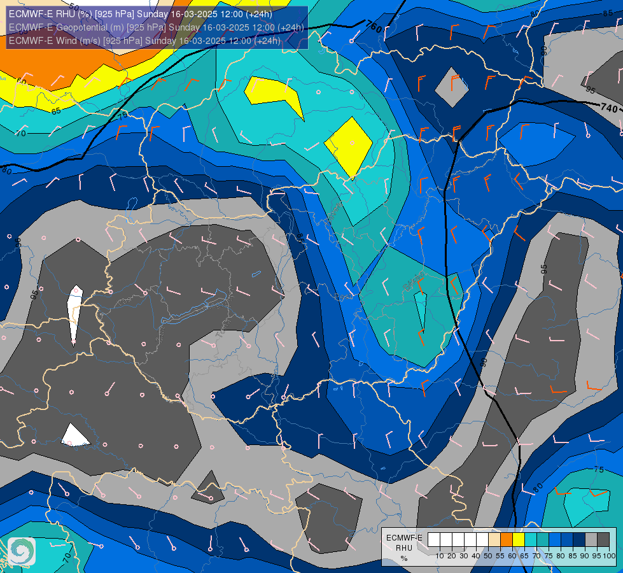Select the ECMWF-E RHU (%) 925 hPa header line

(x=140, y=14)
